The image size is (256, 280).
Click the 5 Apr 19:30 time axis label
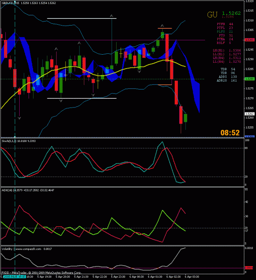(x=44, y=277)
